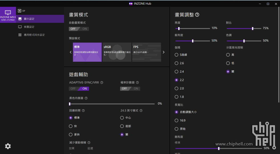The width and height of the screenshot is (280, 154).
Task: Open help icon next to 畫質調整
Action: pyautogui.click(x=197, y=15)
